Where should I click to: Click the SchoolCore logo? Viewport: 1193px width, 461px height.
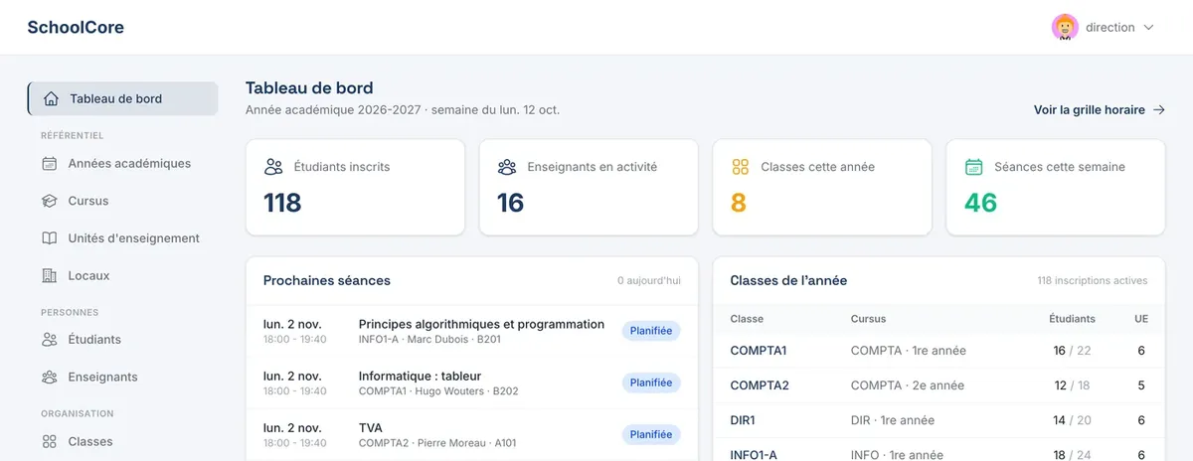pyautogui.click(x=76, y=28)
